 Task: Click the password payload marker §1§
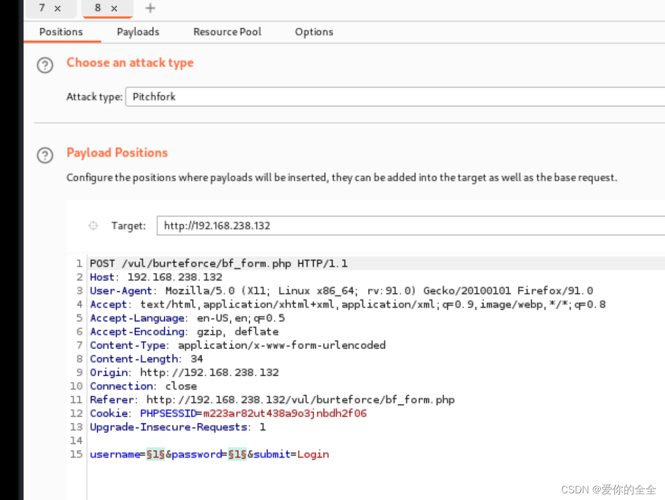coord(238,454)
